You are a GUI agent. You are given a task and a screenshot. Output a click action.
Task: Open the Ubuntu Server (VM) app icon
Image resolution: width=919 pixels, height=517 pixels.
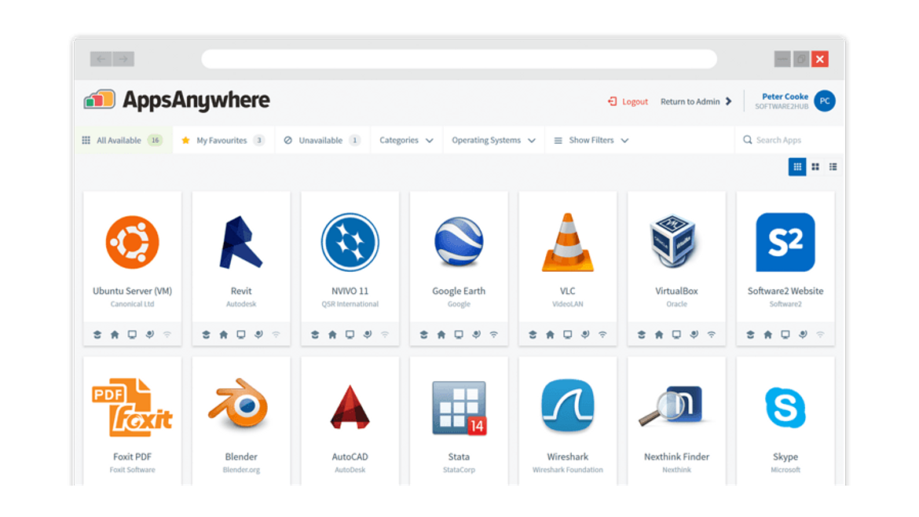pos(133,242)
